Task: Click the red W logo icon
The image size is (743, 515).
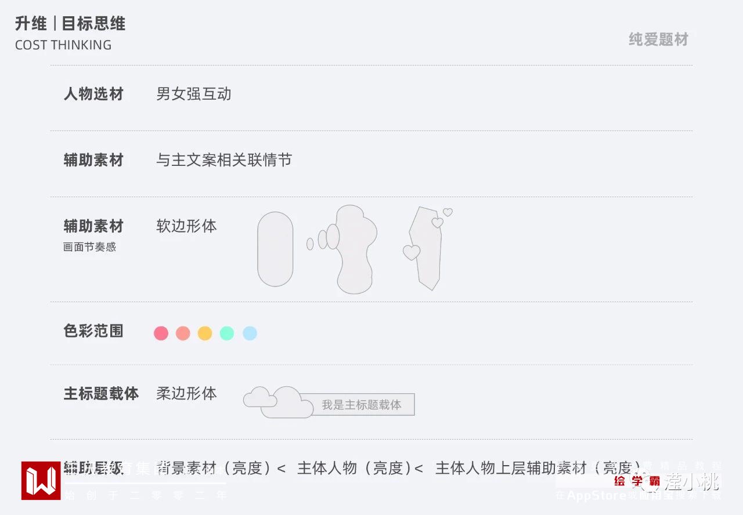Action: (x=41, y=480)
